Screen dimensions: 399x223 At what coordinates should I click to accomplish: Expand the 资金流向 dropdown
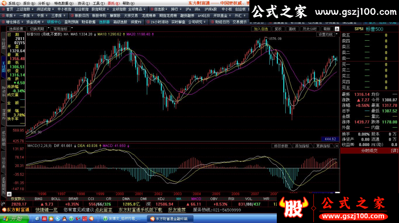(42, 22)
